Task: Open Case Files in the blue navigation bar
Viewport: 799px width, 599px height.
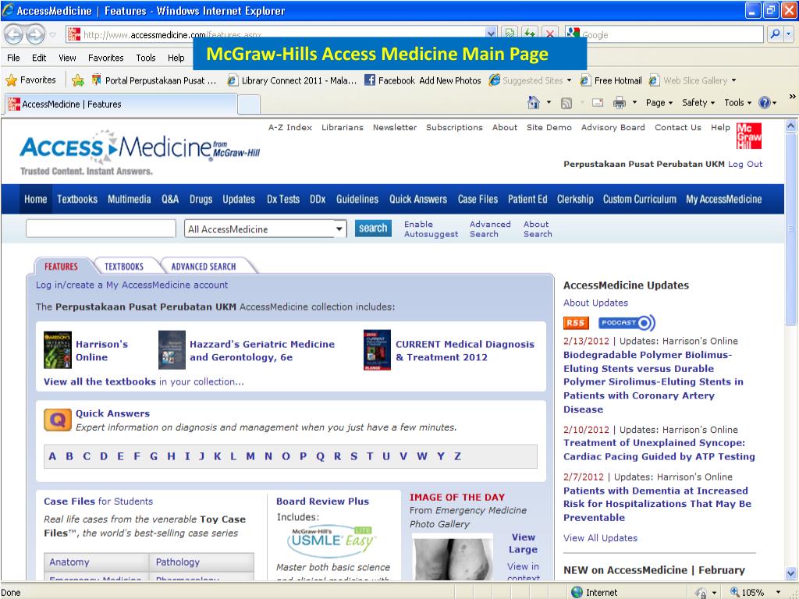Action: 478,199
